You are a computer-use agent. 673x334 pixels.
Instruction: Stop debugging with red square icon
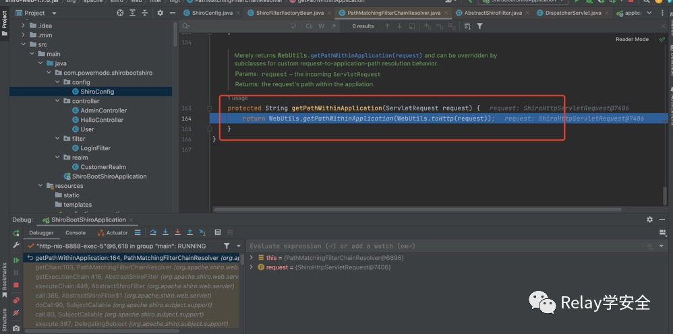click(x=16, y=285)
